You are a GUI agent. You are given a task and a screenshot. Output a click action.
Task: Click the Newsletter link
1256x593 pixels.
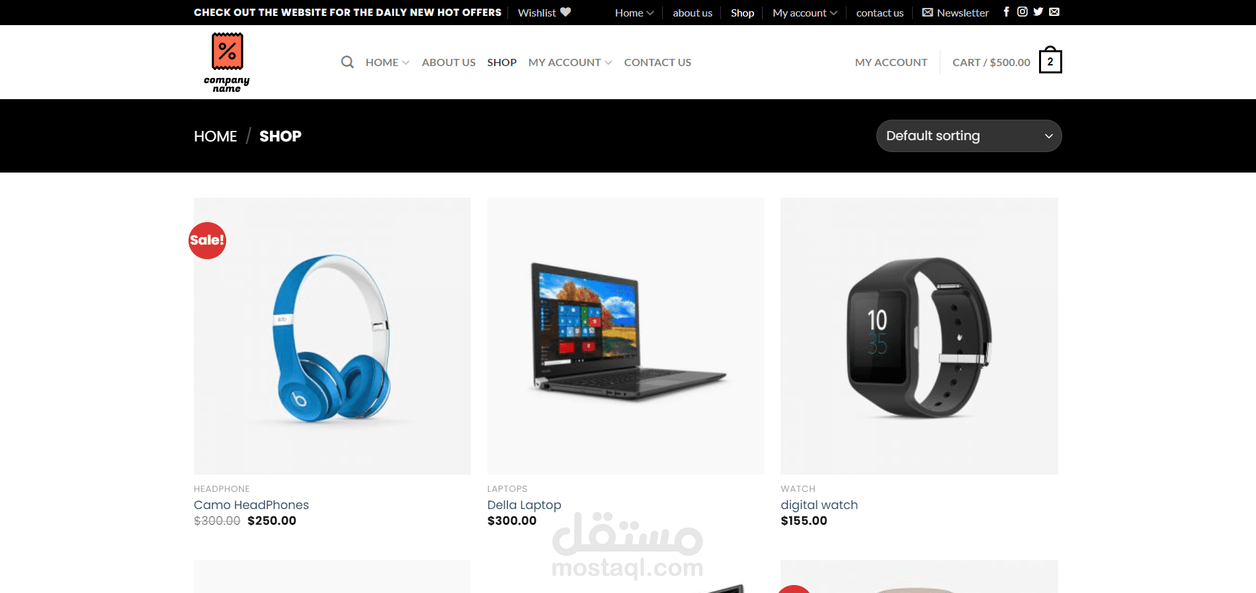[956, 13]
